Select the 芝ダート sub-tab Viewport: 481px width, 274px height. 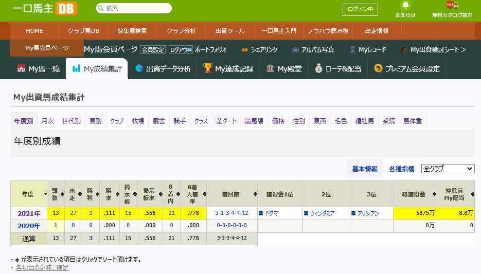click(226, 121)
